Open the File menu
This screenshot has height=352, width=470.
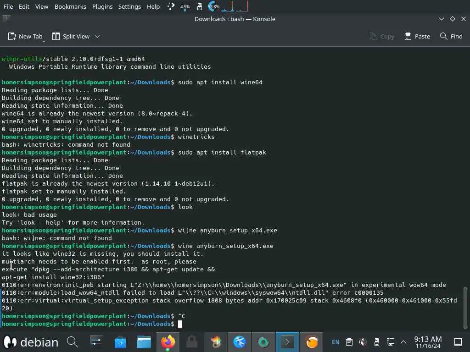(8, 6)
